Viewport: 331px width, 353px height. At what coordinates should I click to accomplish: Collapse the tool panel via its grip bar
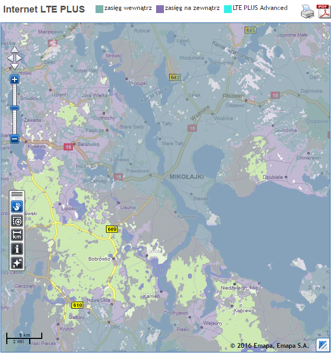click(x=17, y=194)
